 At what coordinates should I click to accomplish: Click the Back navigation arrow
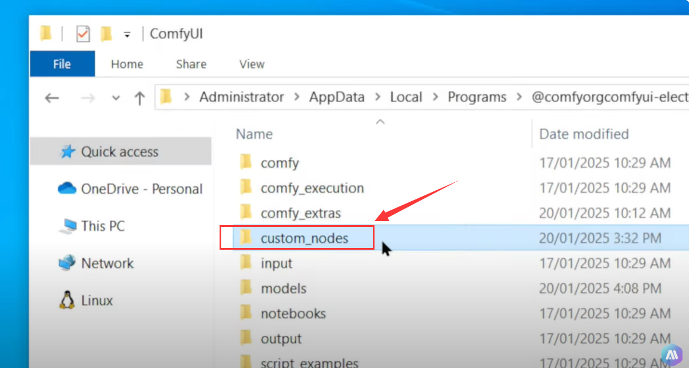[52, 98]
